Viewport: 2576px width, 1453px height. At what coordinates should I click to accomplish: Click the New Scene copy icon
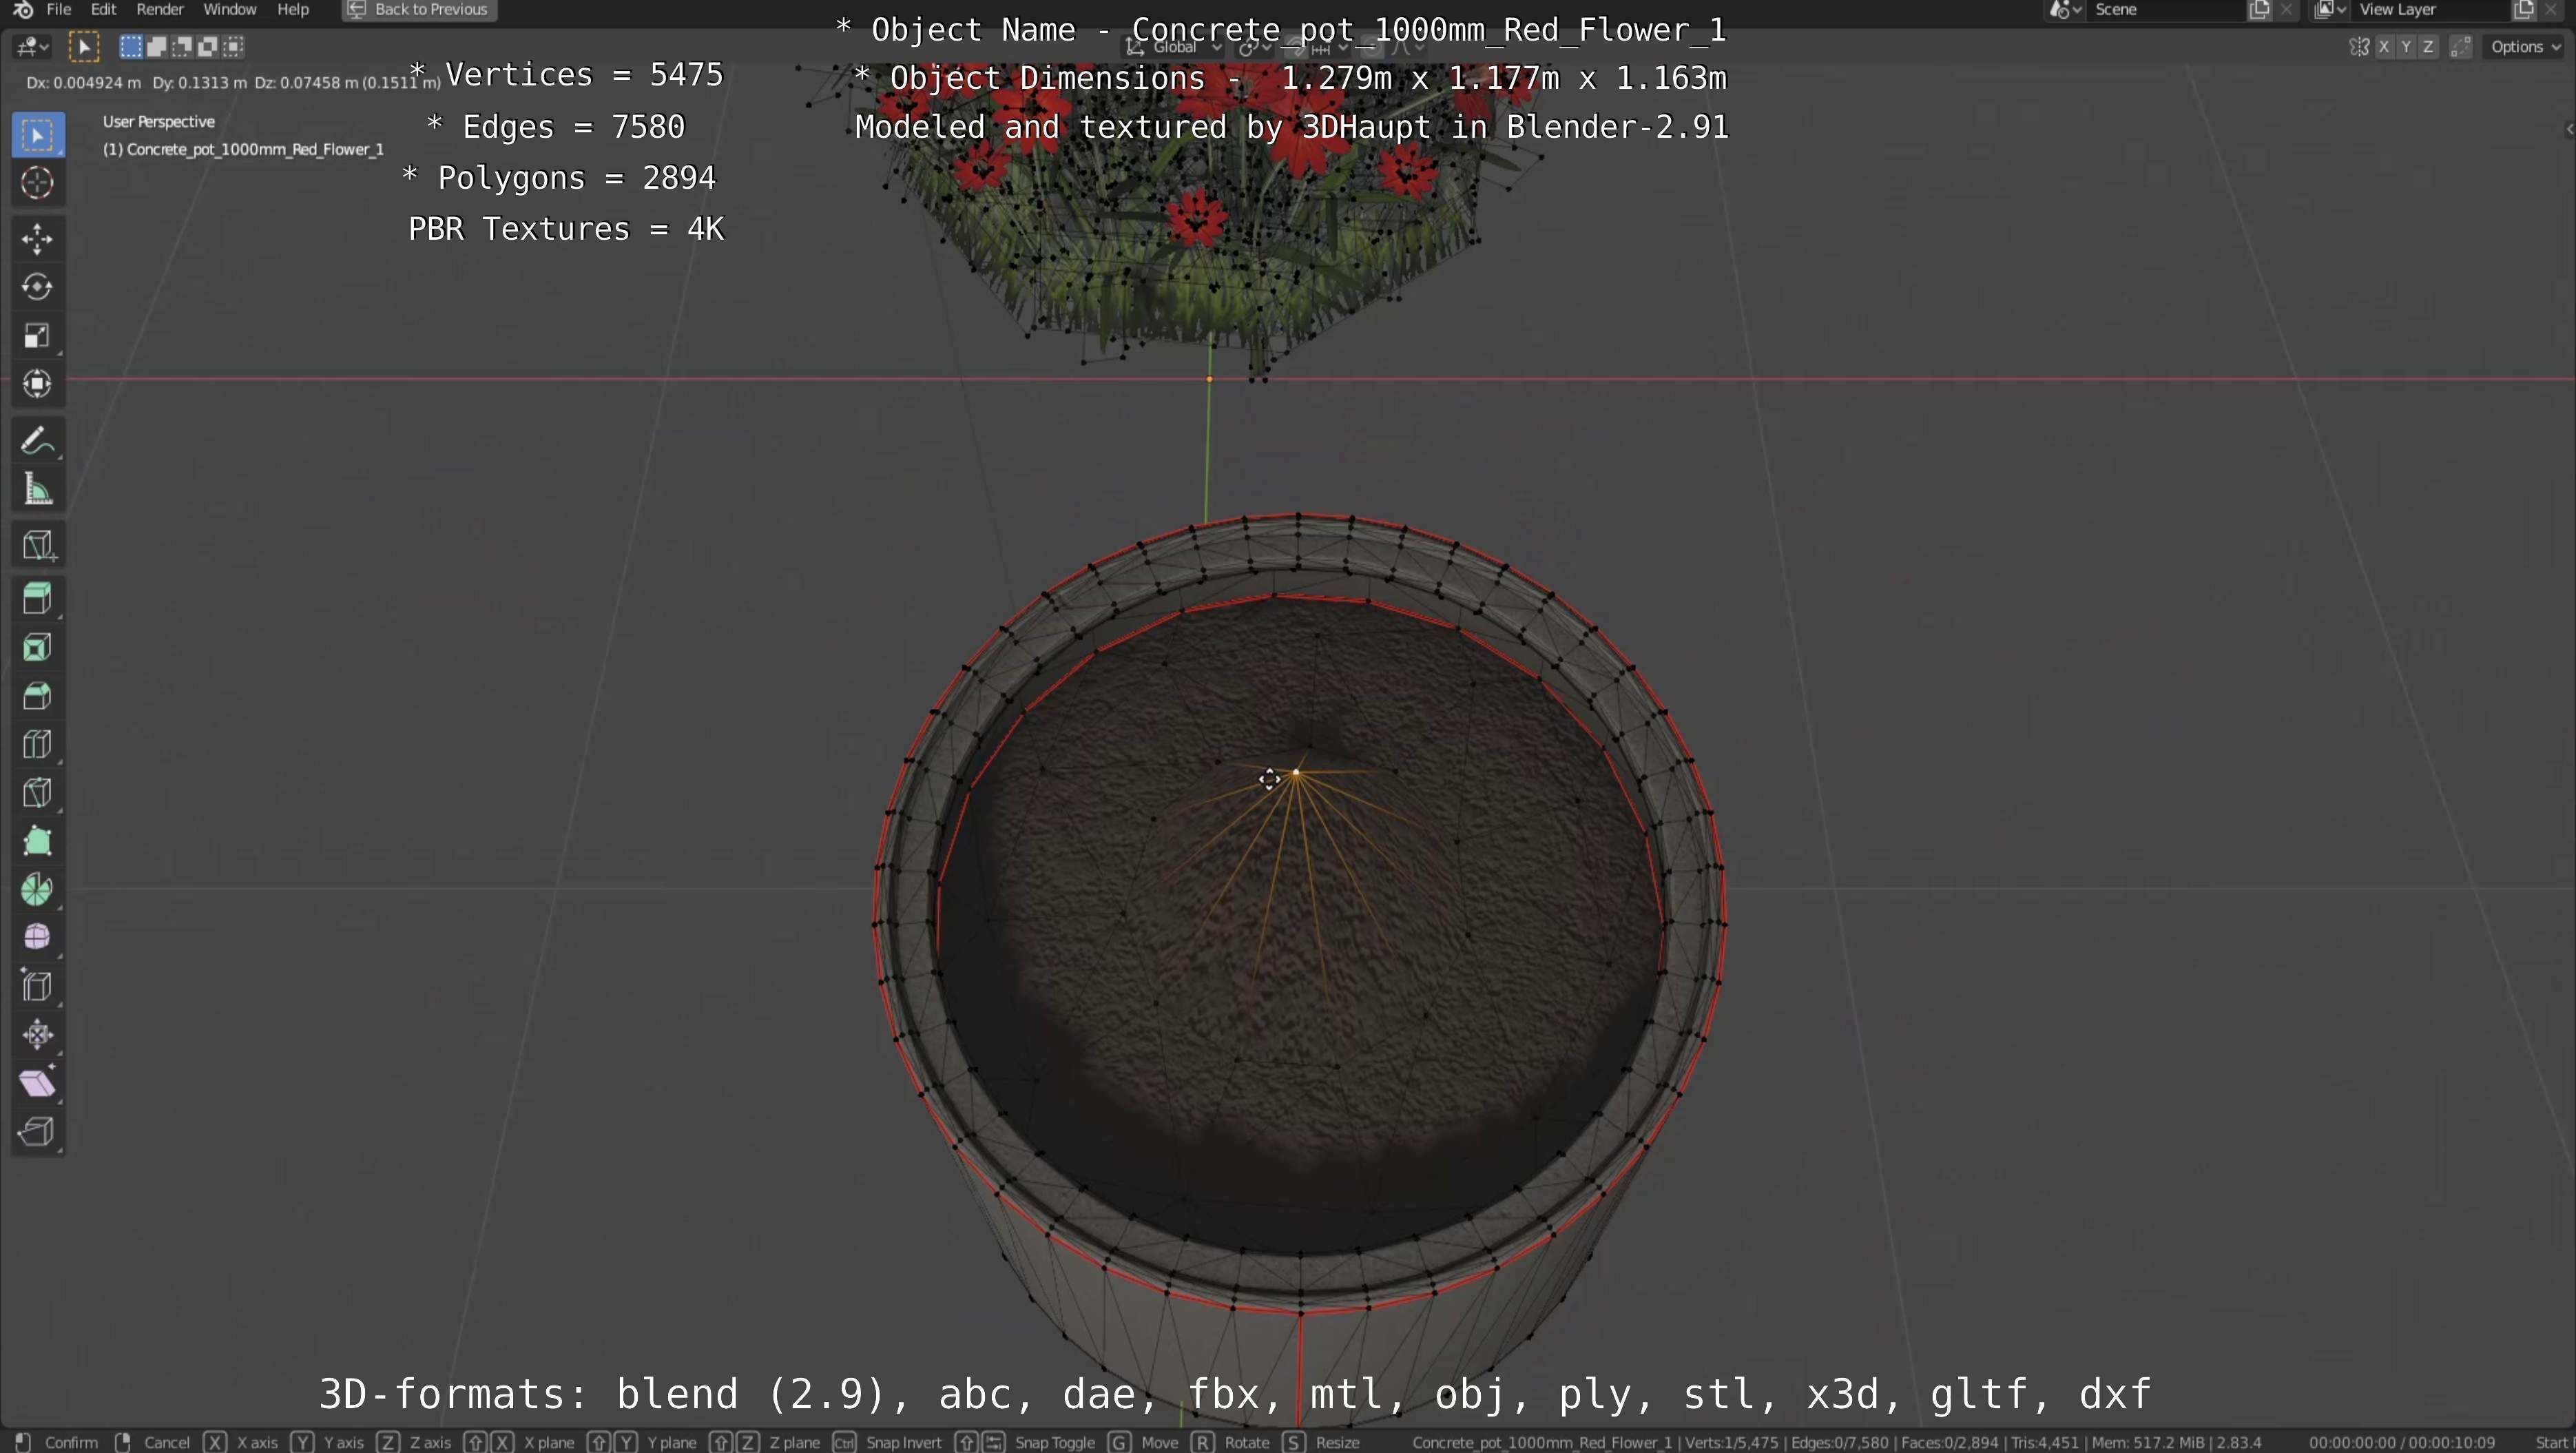2259,10
